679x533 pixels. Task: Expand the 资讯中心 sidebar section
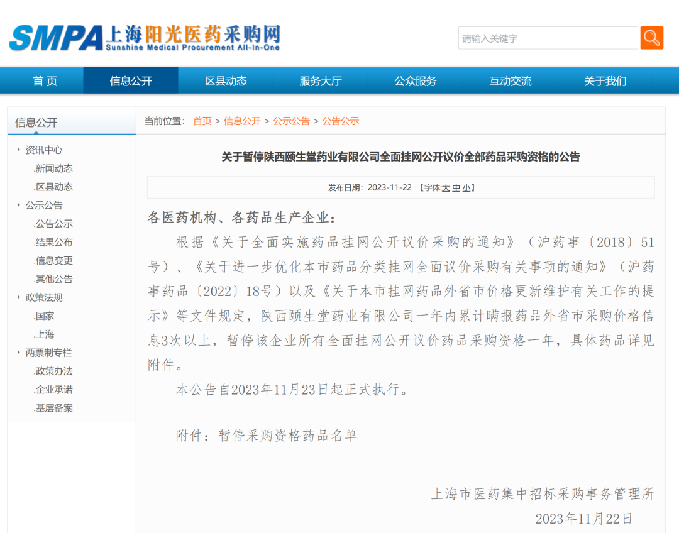tap(44, 150)
